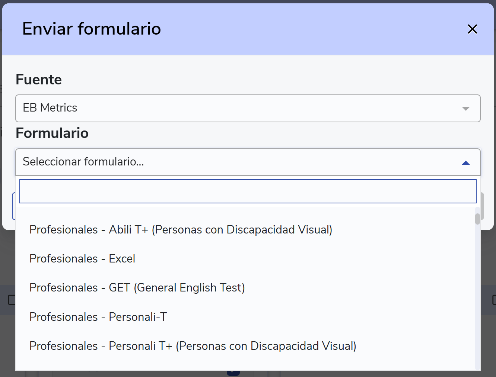Image resolution: width=496 pixels, height=377 pixels.
Task: Collapse list using the blue up arrow
Action: 465,163
